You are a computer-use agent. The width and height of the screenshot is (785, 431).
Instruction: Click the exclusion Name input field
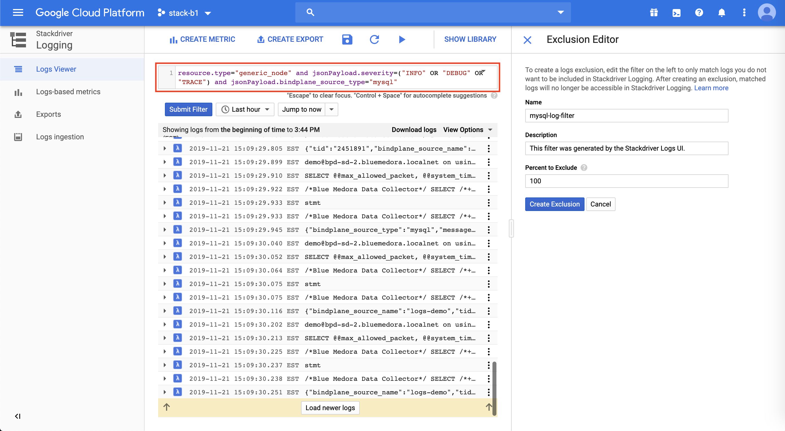pyautogui.click(x=626, y=116)
